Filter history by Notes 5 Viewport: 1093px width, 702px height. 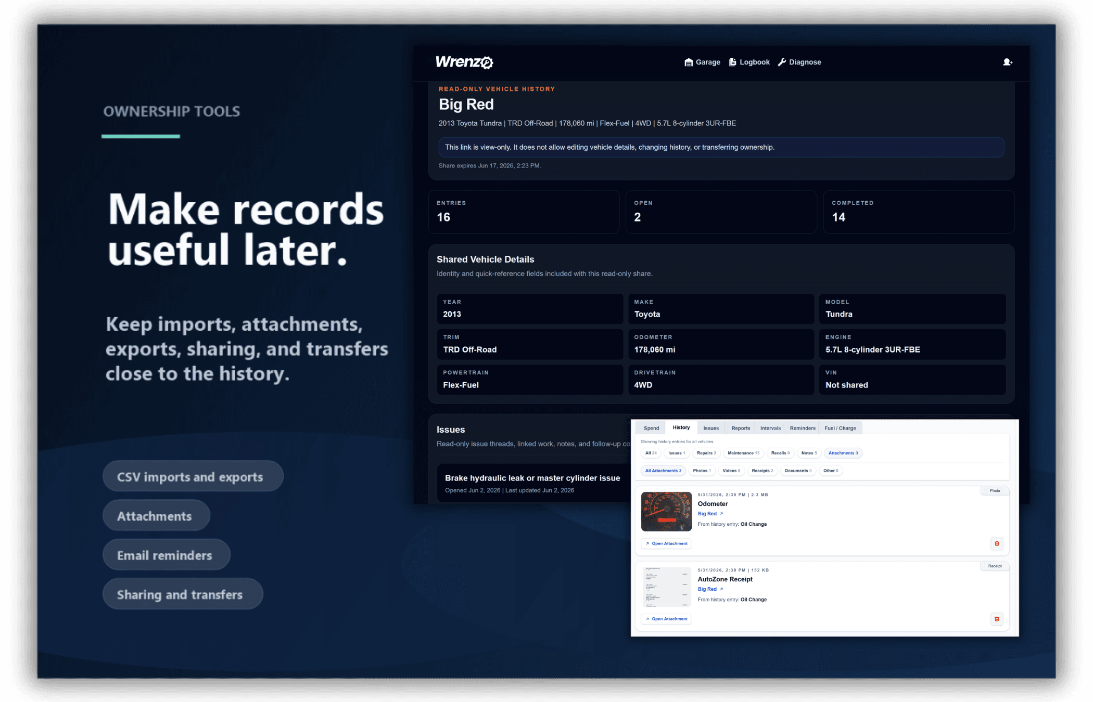(809, 453)
